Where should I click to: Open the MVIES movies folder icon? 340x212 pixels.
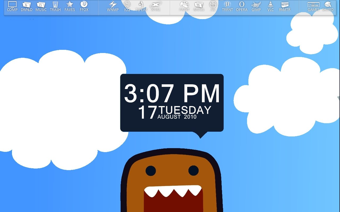199,6
